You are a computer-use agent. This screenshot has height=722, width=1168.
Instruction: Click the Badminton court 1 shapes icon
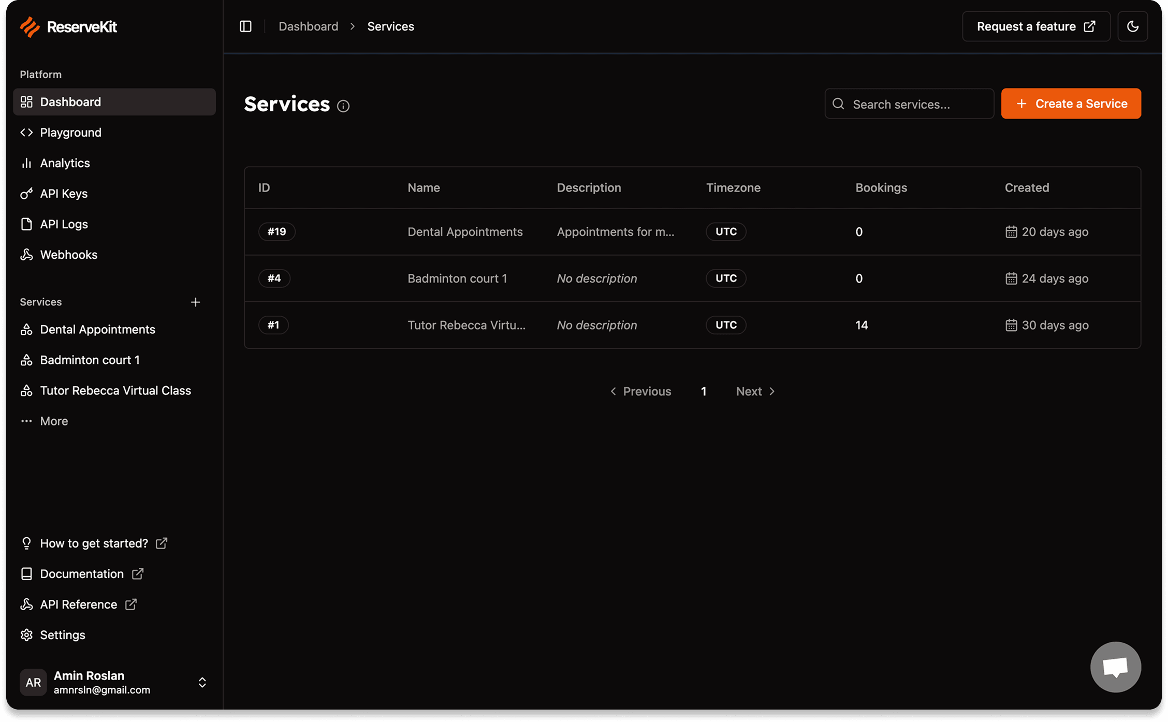click(26, 360)
